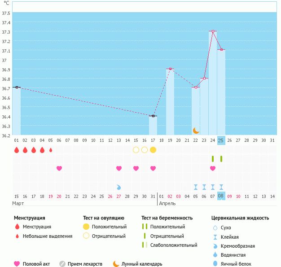Image resolution: width=281 pixels, height=267 pixels.
Task: Click the 'Половой акт' legend label
Action: coord(38,264)
